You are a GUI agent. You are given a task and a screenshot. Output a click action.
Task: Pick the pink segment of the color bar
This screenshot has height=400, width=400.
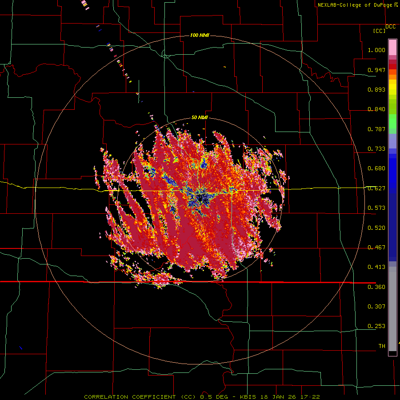click(x=392, y=48)
